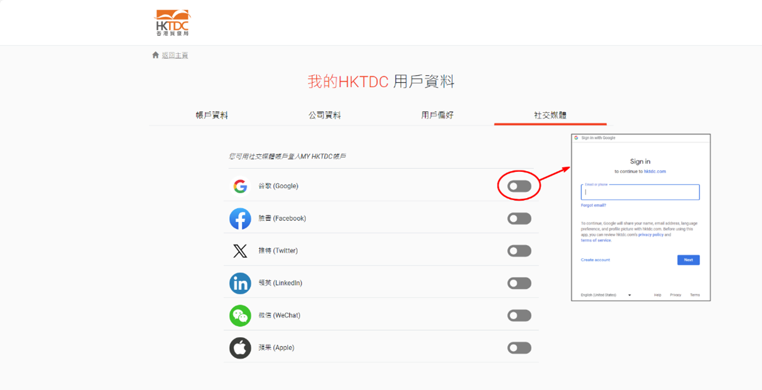Click the italic 您可用社交媒體帳戶登入 description text
Viewport: 762px width, 390px height.
(x=288, y=156)
